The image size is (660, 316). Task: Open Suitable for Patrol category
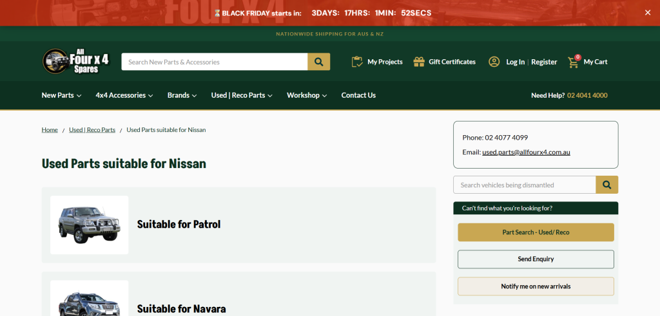pyautogui.click(x=179, y=225)
